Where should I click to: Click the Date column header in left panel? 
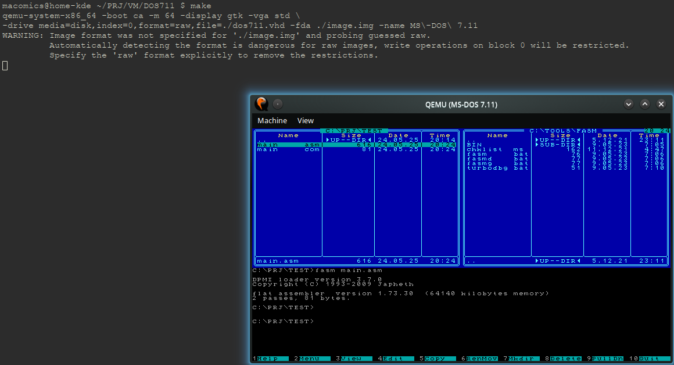point(399,135)
